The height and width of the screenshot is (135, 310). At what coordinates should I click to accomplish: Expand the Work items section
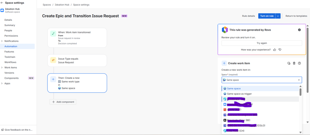2,68
